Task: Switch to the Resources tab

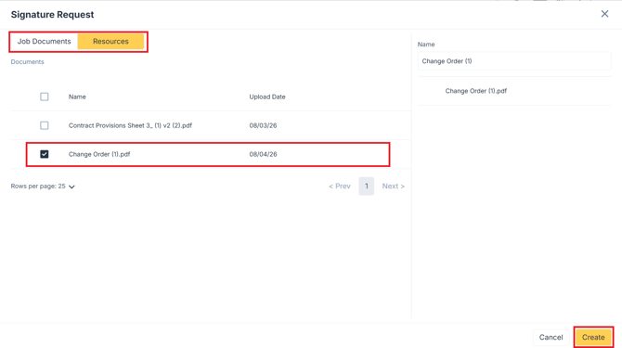Action: (110, 41)
